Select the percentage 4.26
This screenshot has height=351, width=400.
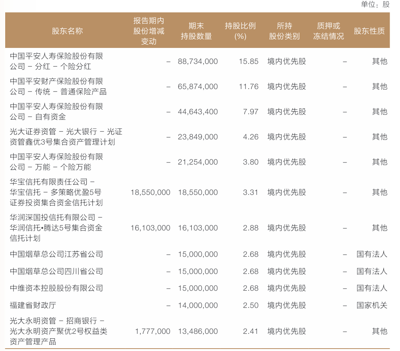[251, 137]
